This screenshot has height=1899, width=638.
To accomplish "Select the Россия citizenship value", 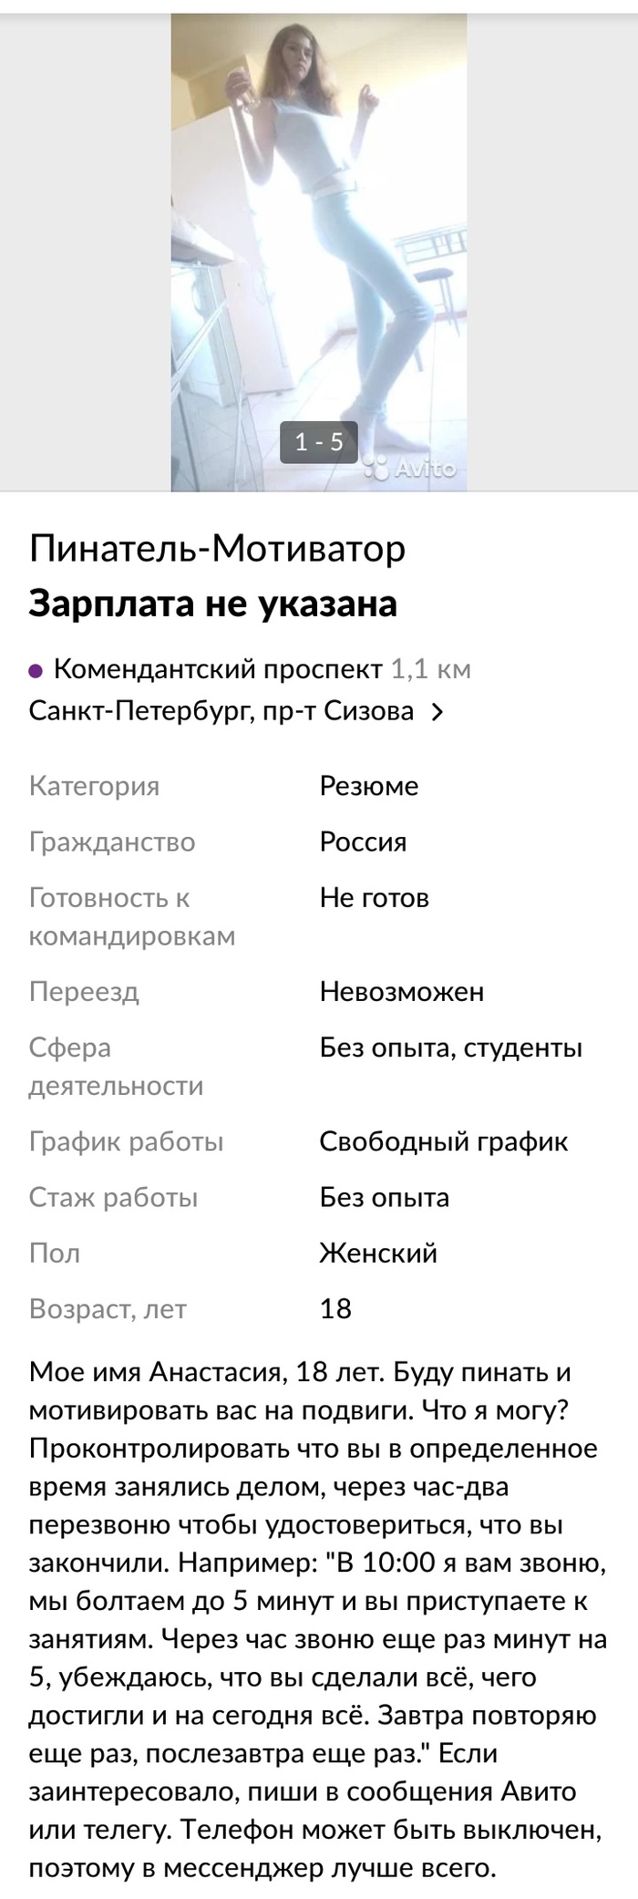I will 363,841.
